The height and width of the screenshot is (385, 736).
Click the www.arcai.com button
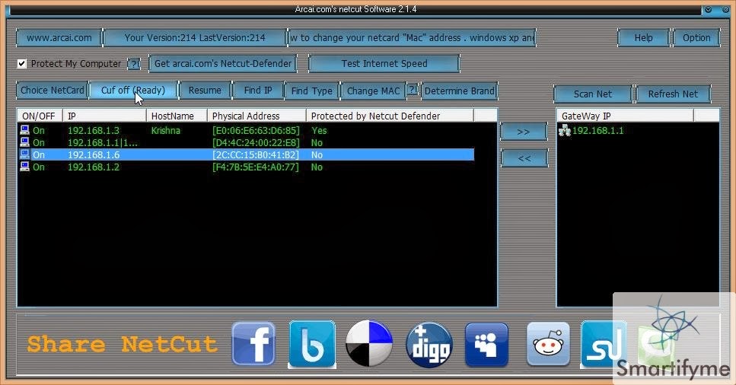[x=59, y=37]
